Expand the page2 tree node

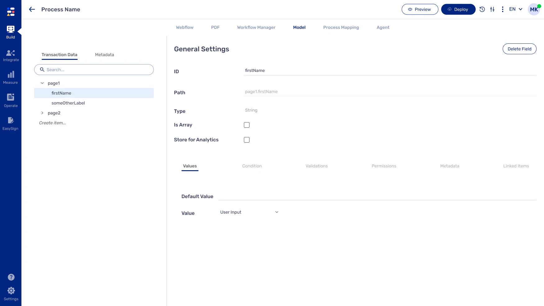(43, 113)
